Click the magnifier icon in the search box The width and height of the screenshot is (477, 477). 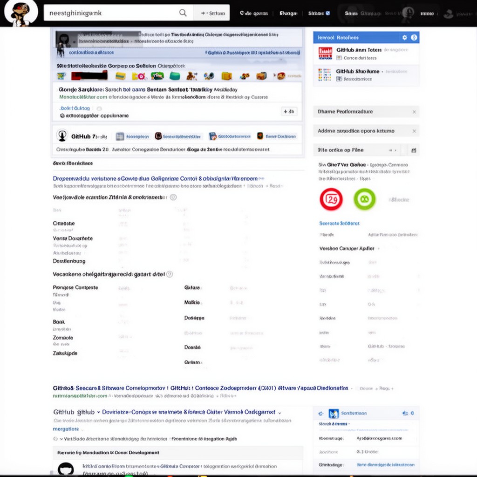183,13
